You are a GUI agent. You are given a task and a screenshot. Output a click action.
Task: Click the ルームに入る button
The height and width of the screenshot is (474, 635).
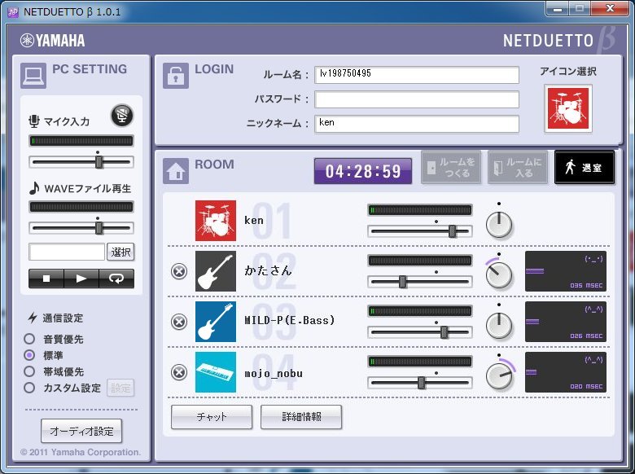click(518, 167)
